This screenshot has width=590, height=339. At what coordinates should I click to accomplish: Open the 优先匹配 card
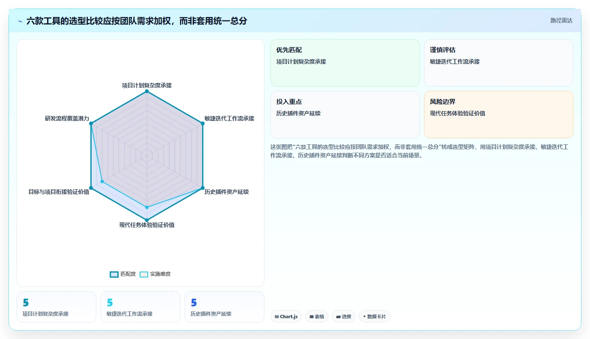pyautogui.click(x=345, y=63)
